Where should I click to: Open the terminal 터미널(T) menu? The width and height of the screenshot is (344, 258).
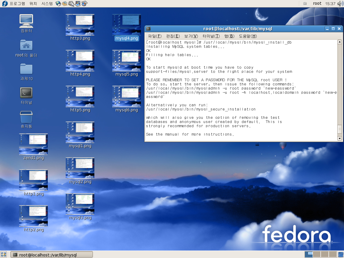211,36
